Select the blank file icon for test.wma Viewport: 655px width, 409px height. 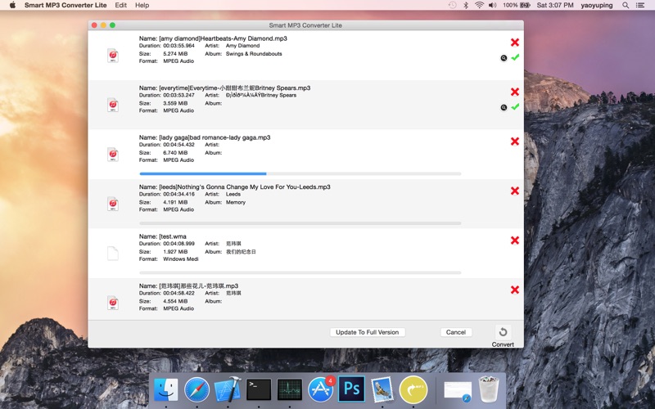[x=113, y=254]
